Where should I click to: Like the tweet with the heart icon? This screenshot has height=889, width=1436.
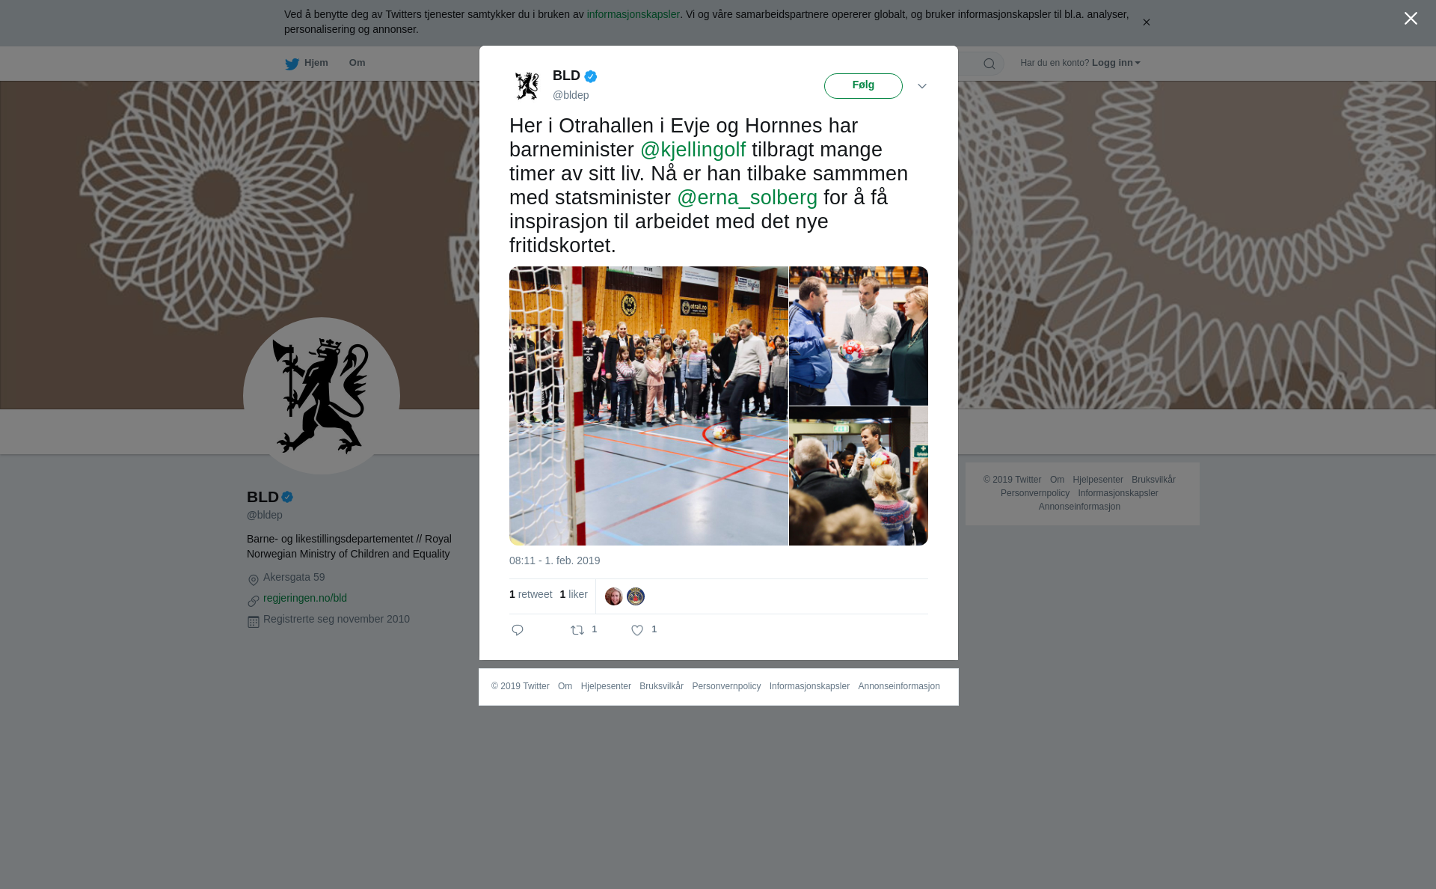pyautogui.click(x=637, y=630)
